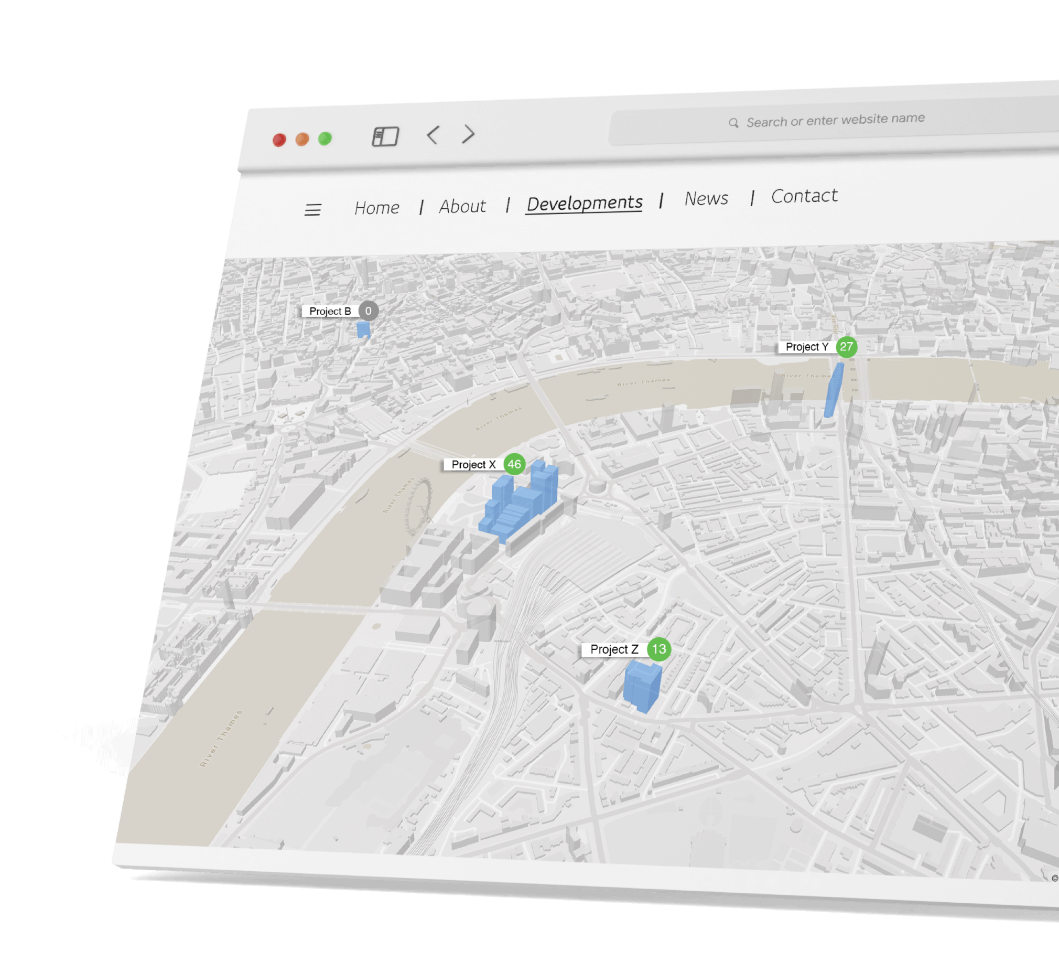Click the Project Y label
The width and height of the screenshot is (1059, 972).
pyautogui.click(x=807, y=347)
